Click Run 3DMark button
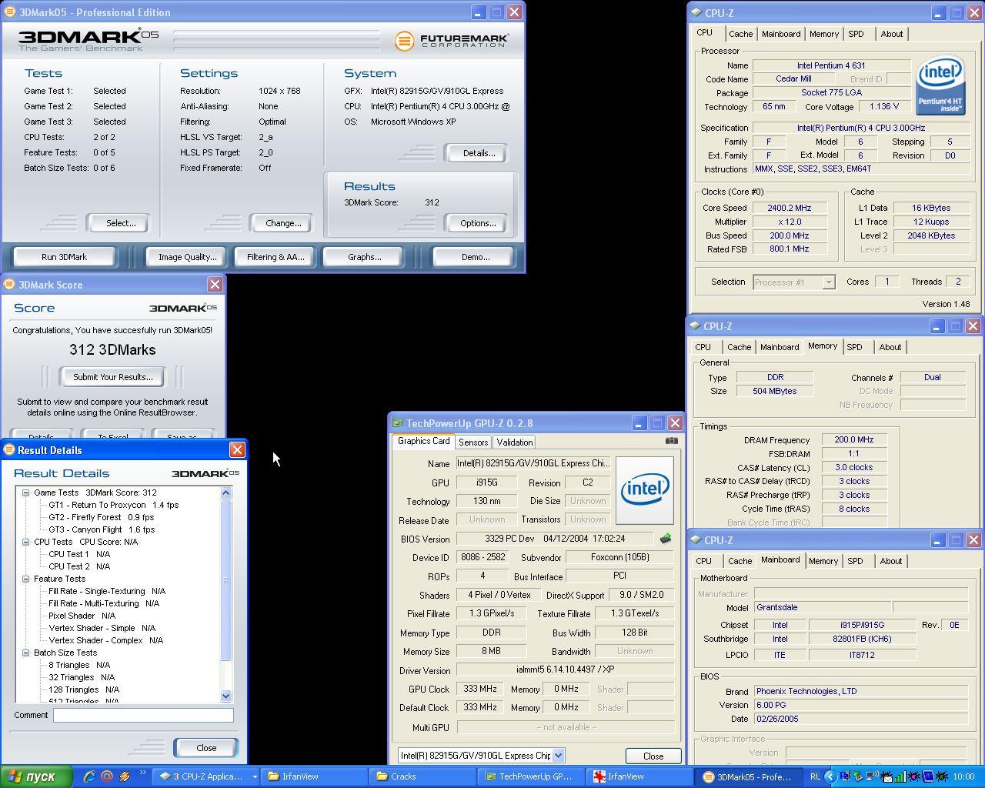The height and width of the screenshot is (788, 985). click(x=65, y=257)
